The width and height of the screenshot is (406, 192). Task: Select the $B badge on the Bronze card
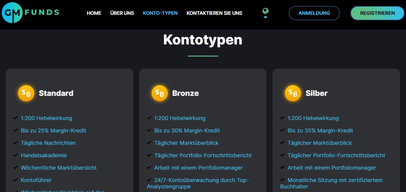[x=159, y=93]
